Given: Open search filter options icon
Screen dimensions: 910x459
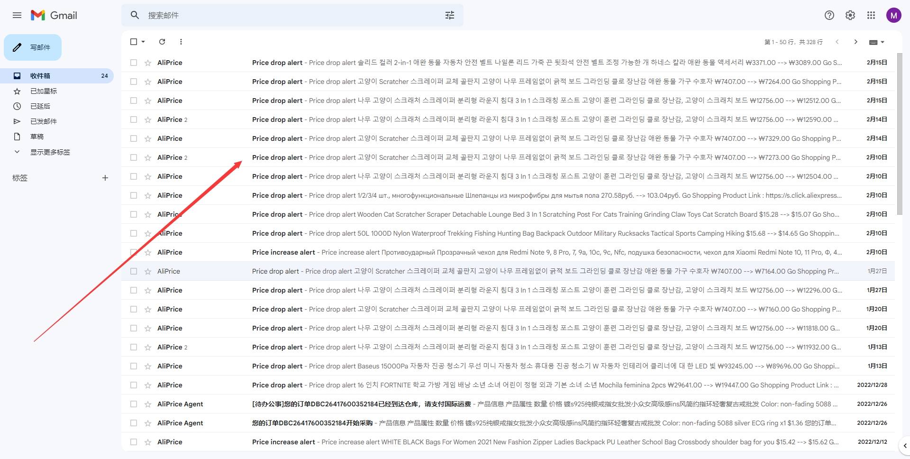Looking at the screenshot, I should (x=450, y=15).
